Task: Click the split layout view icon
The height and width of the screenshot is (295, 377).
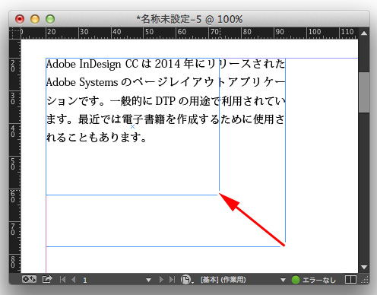Action: coord(350,280)
